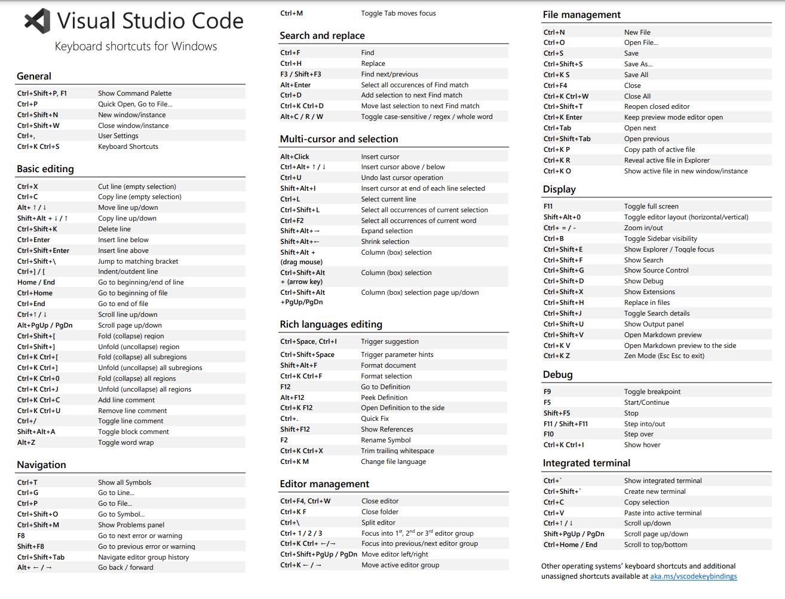Image resolution: width=785 pixels, height=599 pixels.
Task: Click "Paste into active terminal" text
Action: tap(663, 513)
